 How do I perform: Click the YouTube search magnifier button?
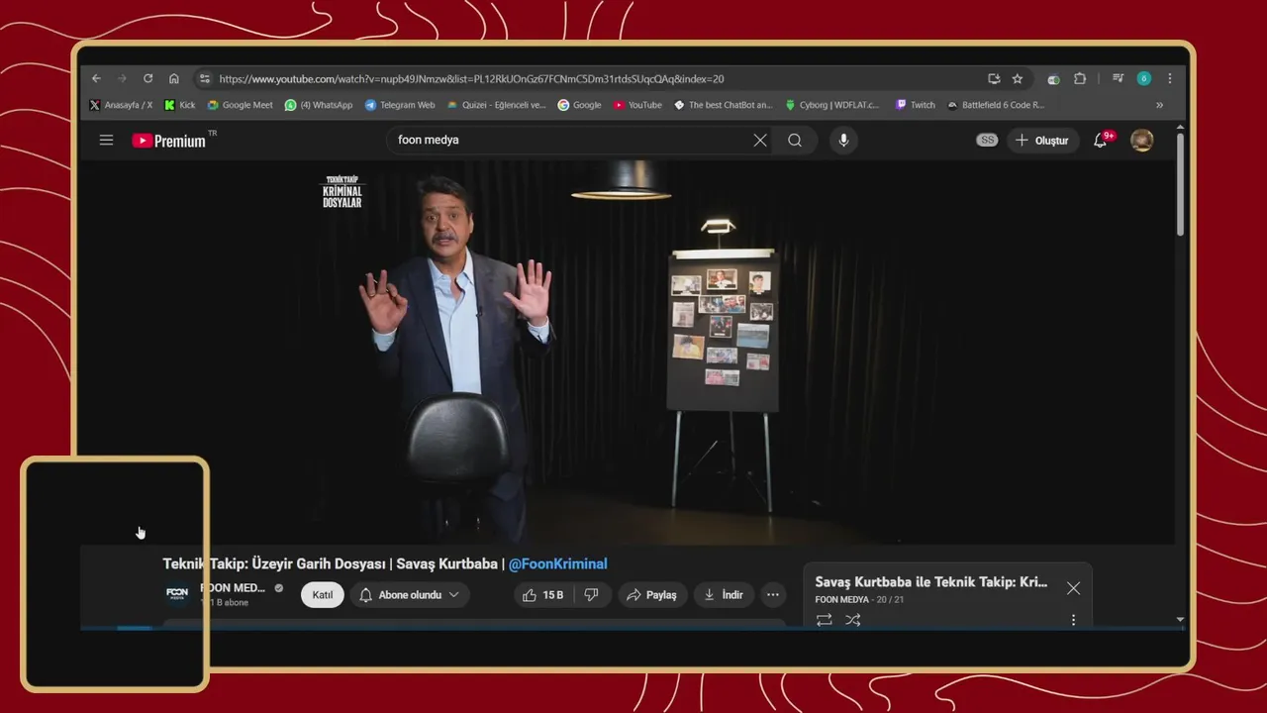[x=795, y=141]
